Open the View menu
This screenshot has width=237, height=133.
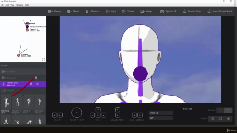click(x=12, y=5)
